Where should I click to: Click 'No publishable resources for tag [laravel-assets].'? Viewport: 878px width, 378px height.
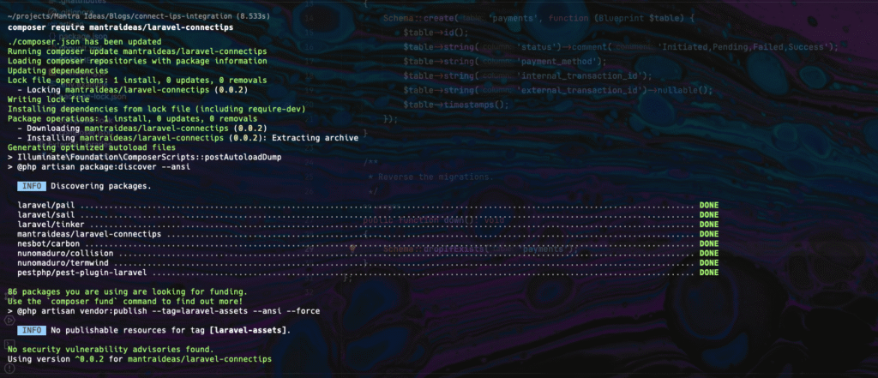(x=171, y=330)
